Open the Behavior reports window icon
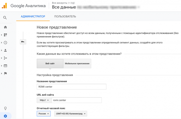The height and width of the screenshot is (119, 181). click(5, 66)
